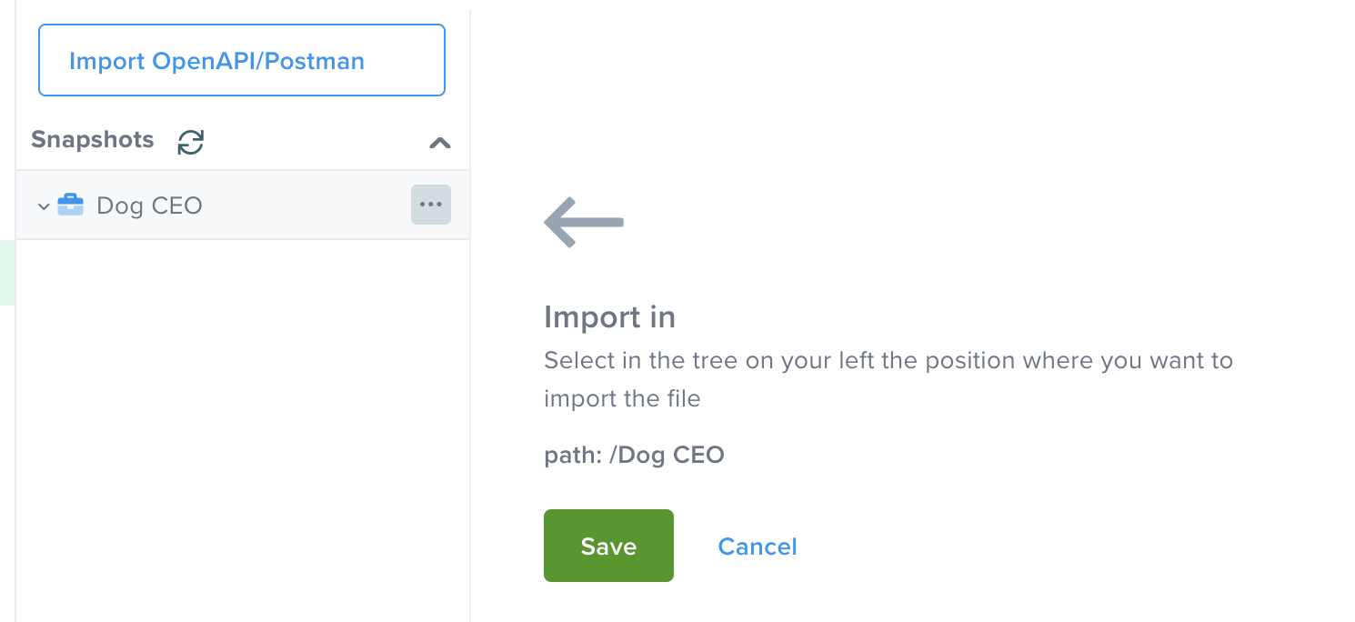Click the refresh Snapshots icon
This screenshot has width=1355, height=622.
(190, 142)
